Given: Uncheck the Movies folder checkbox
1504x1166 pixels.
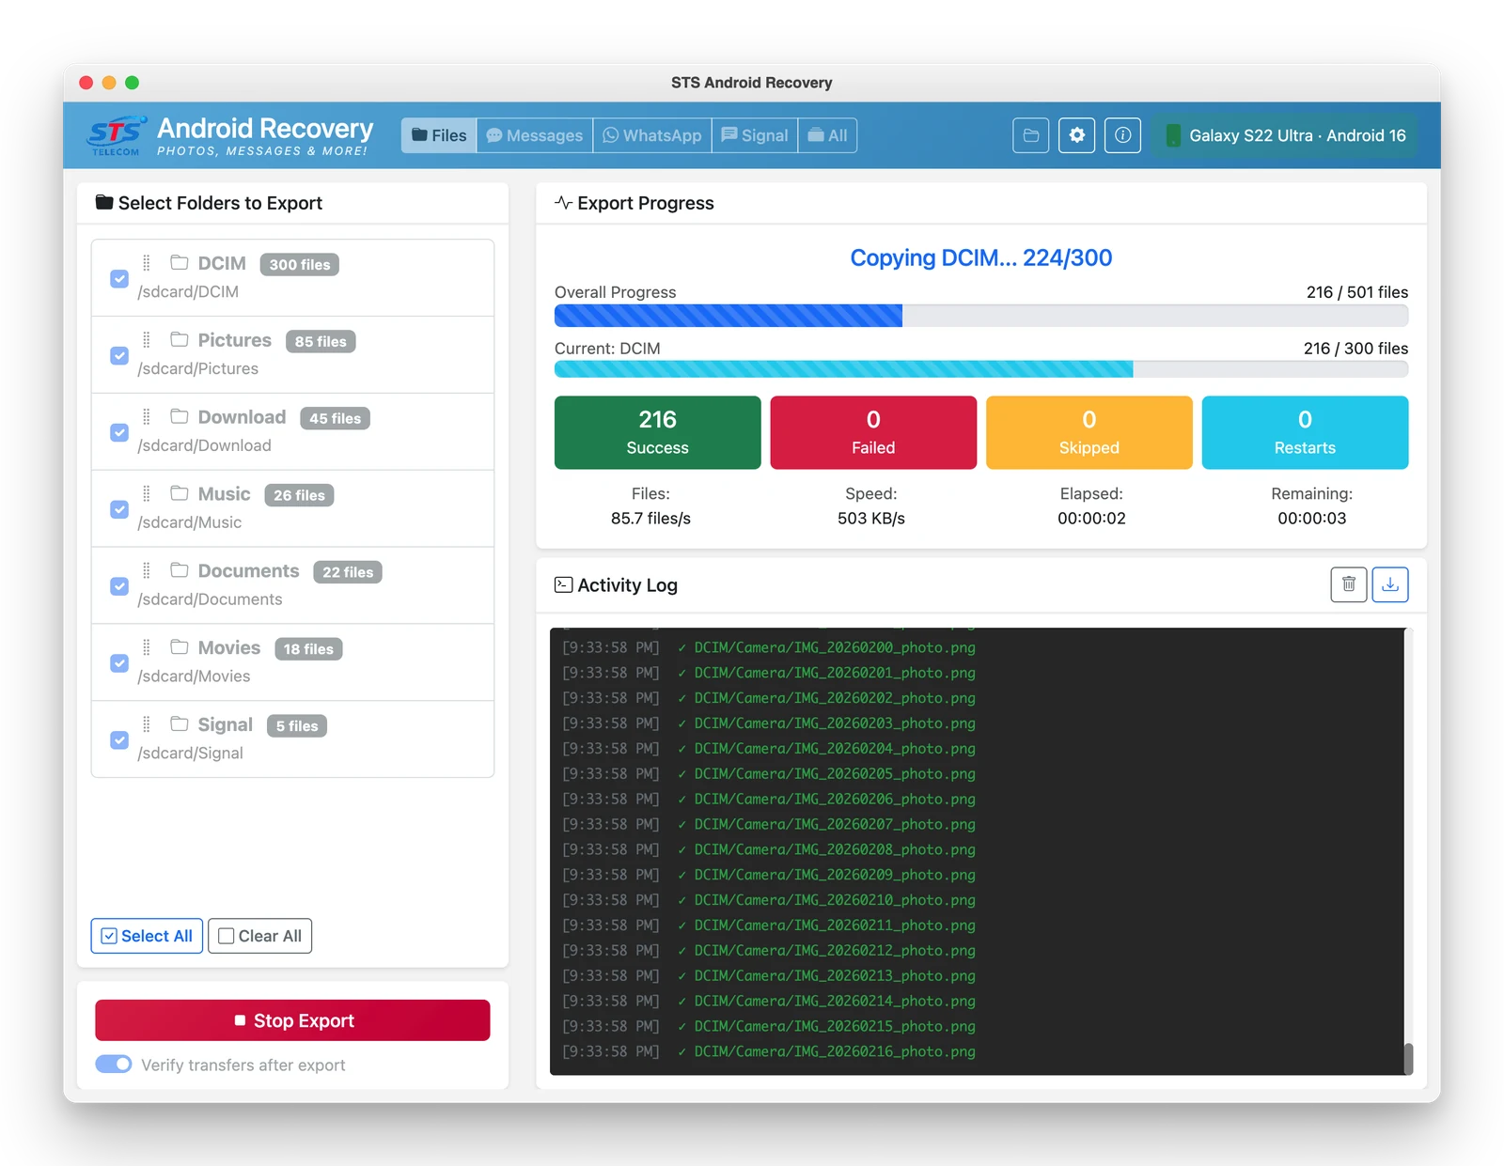Looking at the screenshot, I should (x=119, y=664).
